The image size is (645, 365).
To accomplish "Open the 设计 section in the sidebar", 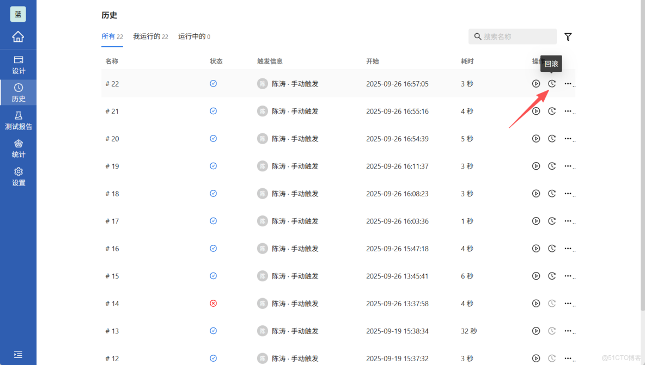I will [x=18, y=65].
